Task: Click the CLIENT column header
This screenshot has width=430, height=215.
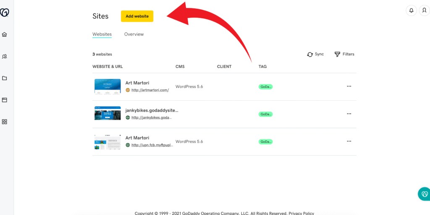Action: (x=224, y=66)
